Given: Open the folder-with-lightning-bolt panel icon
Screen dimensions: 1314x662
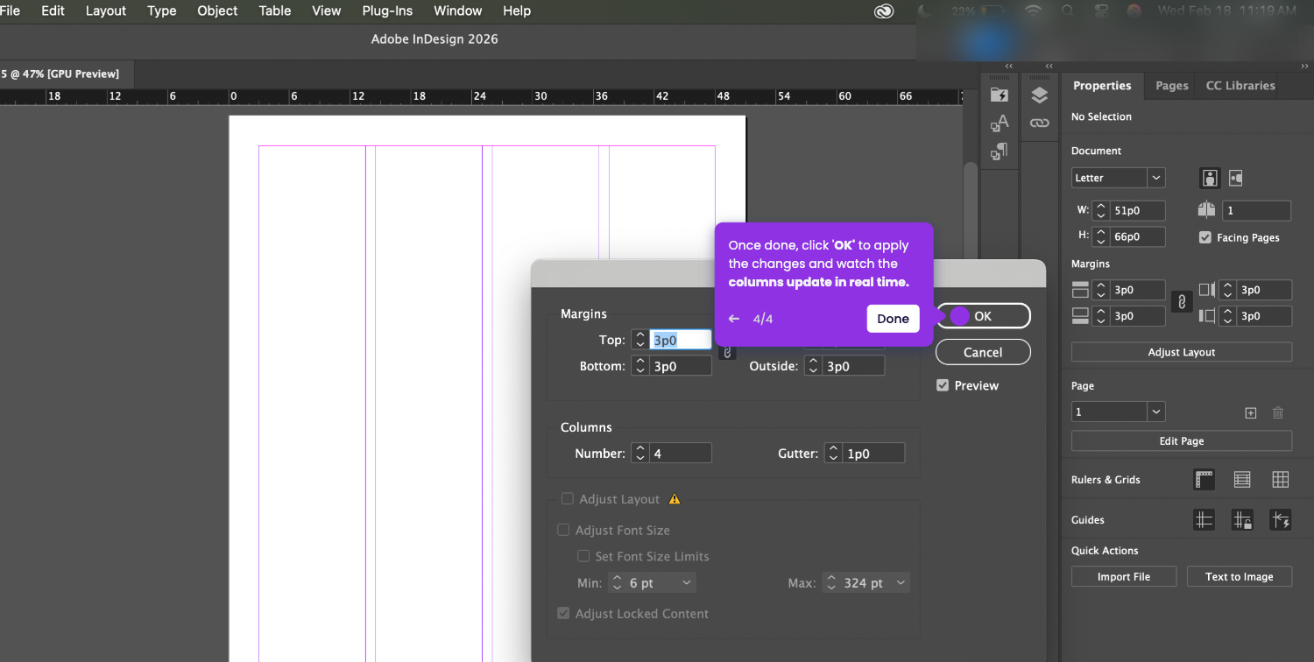Looking at the screenshot, I should (1000, 95).
